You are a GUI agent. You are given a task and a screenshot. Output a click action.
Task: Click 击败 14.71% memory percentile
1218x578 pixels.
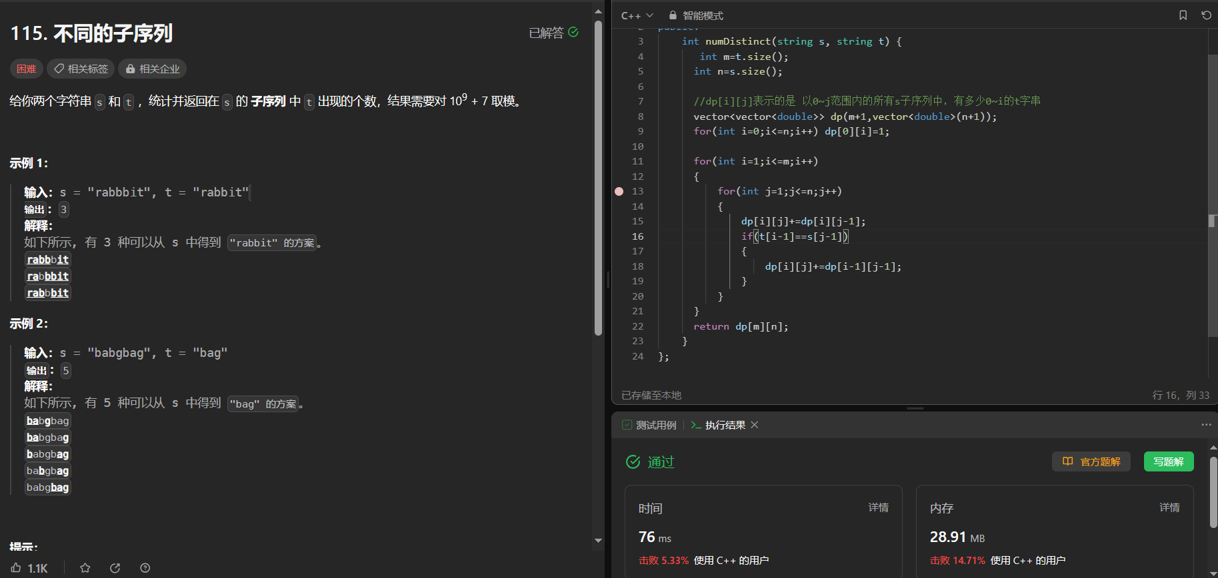coord(957,561)
